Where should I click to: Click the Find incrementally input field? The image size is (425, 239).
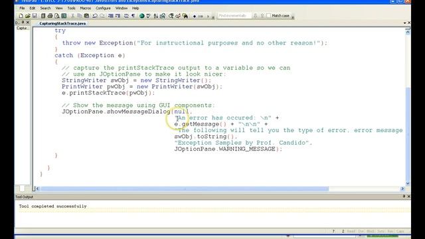[x=234, y=16]
